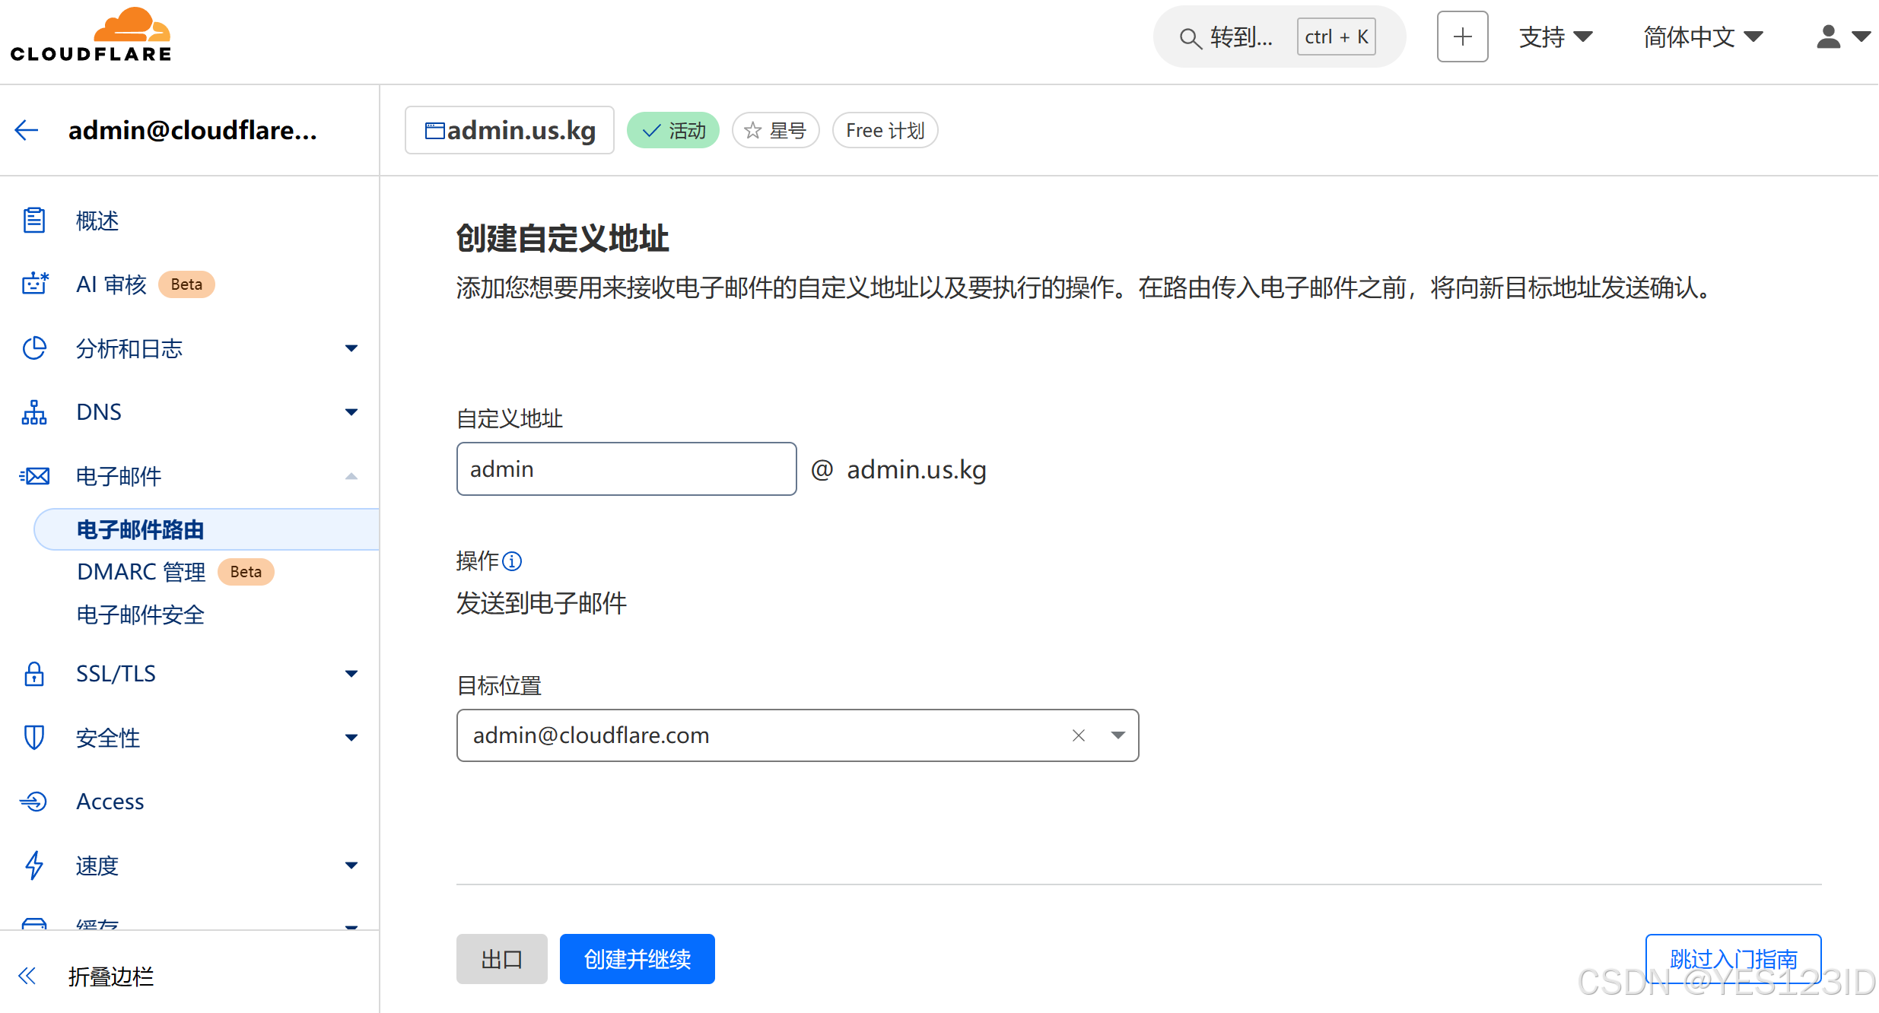1879x1013 pixels.
Task: Expand the DNS sidebar section
Action: [x=351, y=412]
